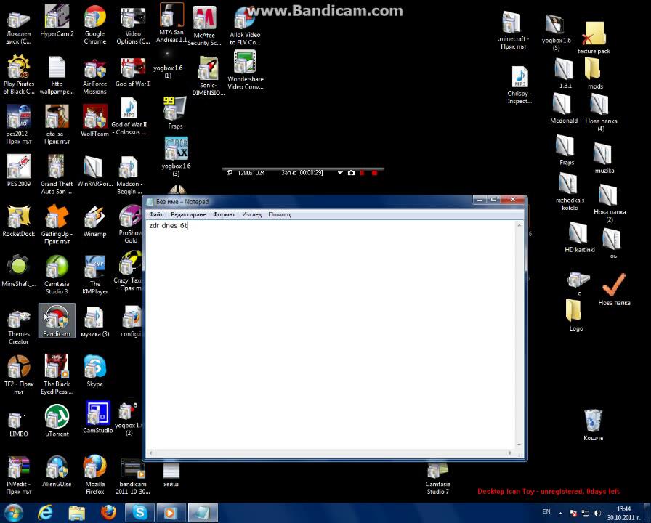Expand the Bandicam recorder dropdown arrow
This screenshot has height=523, width=651.
[x=340, y=173]
